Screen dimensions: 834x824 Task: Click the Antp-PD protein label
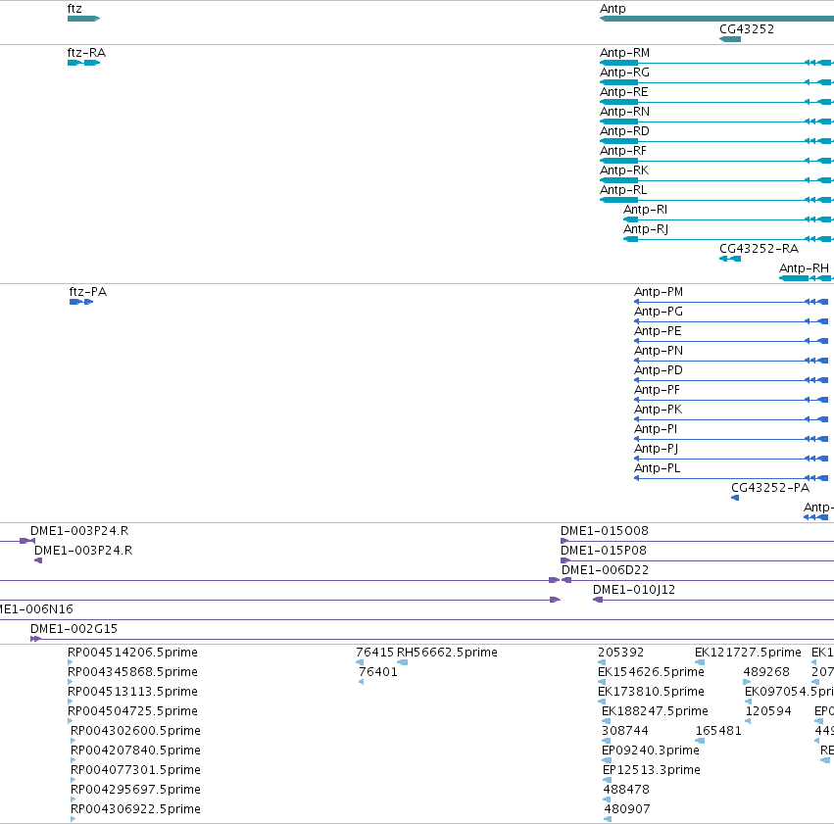coord(659,370)
